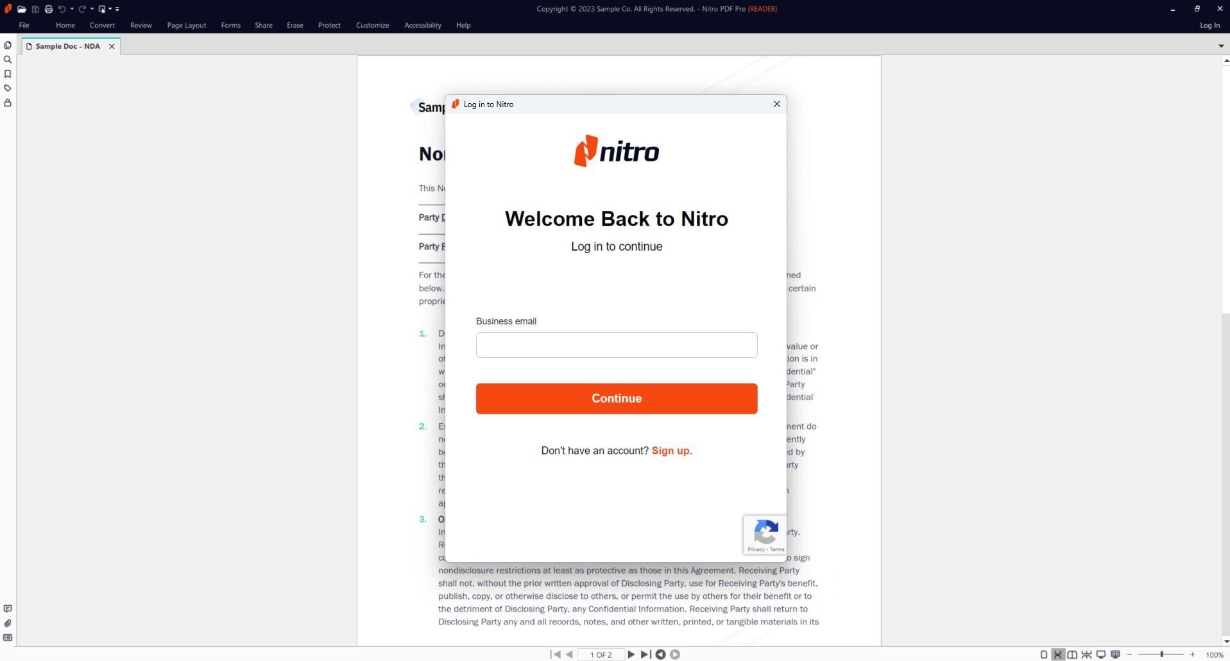Click the Sign up link
The image size is (1230, 661).
tap(671, 451)
